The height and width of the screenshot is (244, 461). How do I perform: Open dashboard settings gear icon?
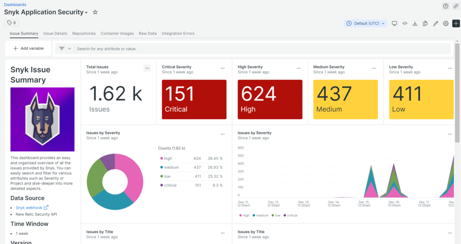[446, 24]
